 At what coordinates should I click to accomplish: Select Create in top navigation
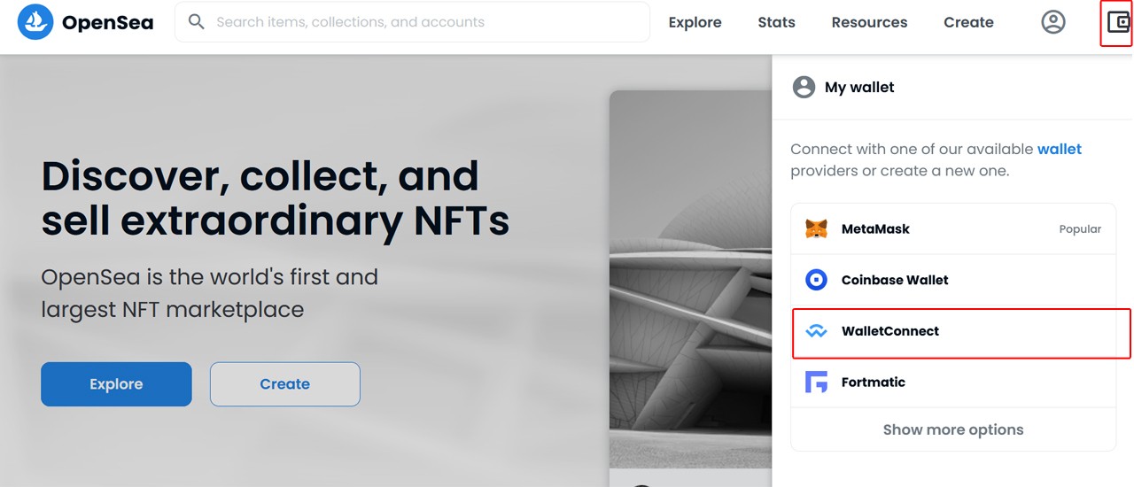coord(968,22)
